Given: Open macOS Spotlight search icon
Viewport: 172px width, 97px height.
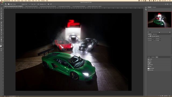Looking at the screenshot, I should [168, 1].
